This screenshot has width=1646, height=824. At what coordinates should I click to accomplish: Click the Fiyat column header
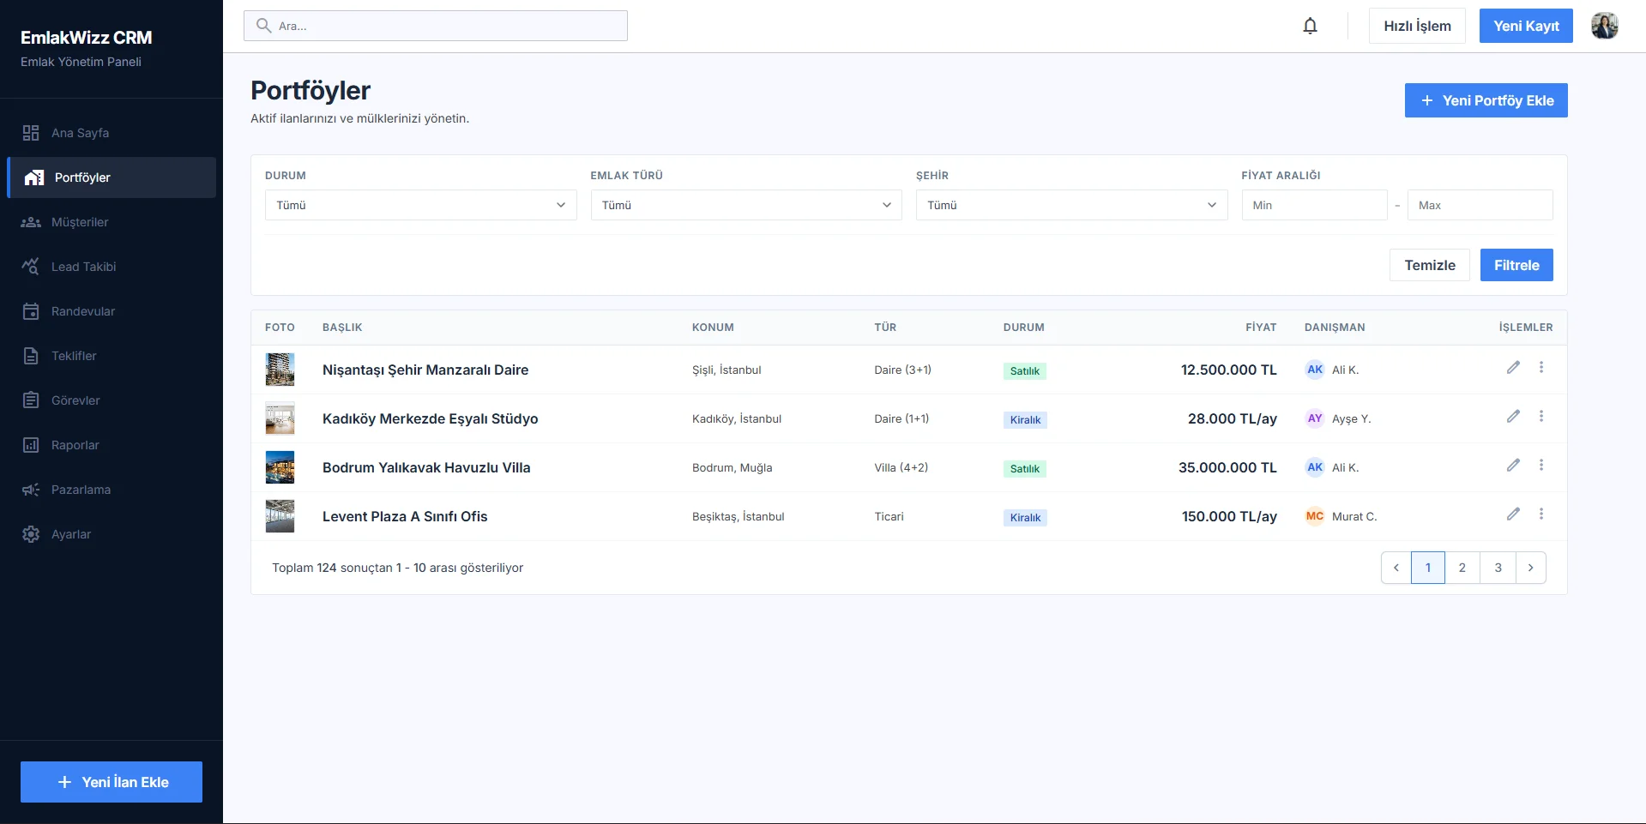[x=1261, y=328]
